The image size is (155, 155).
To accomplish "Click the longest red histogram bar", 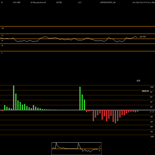I will pos(115,117).
